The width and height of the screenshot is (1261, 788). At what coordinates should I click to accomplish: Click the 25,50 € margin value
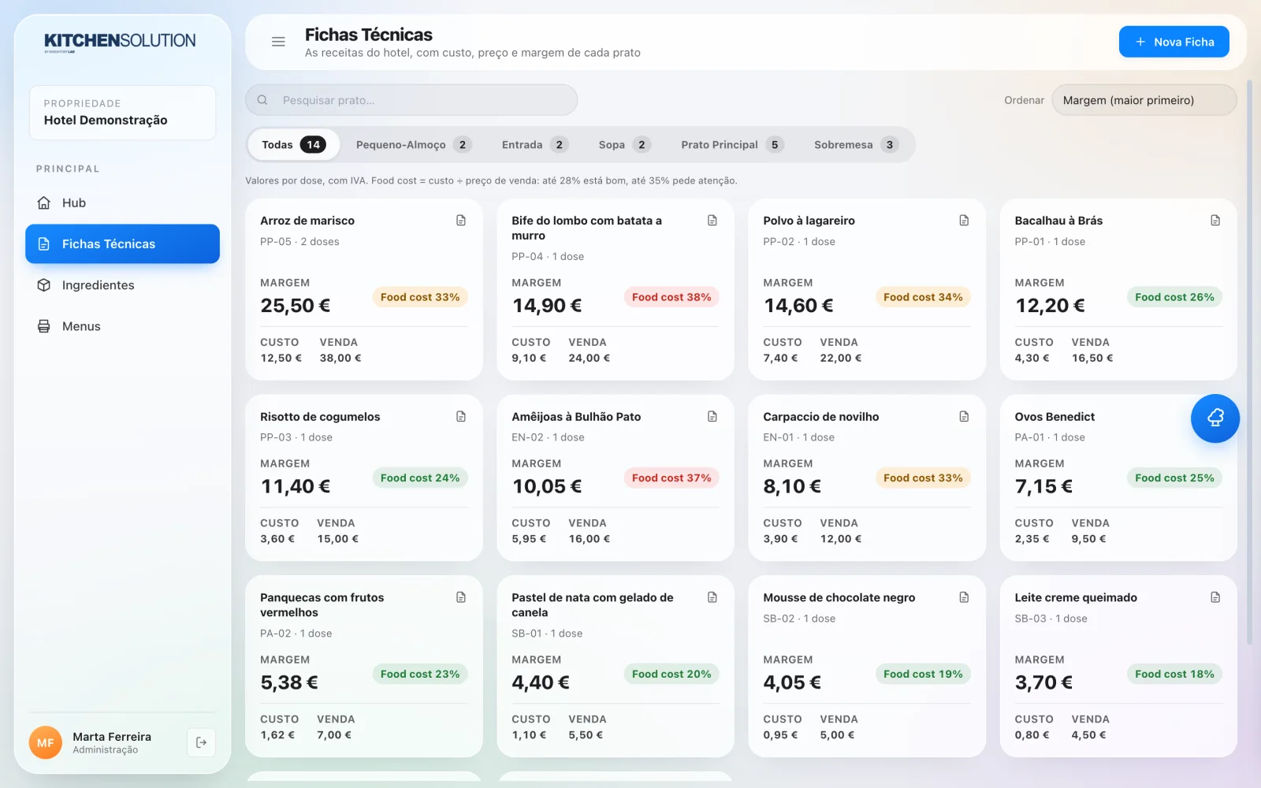point(296,306)
